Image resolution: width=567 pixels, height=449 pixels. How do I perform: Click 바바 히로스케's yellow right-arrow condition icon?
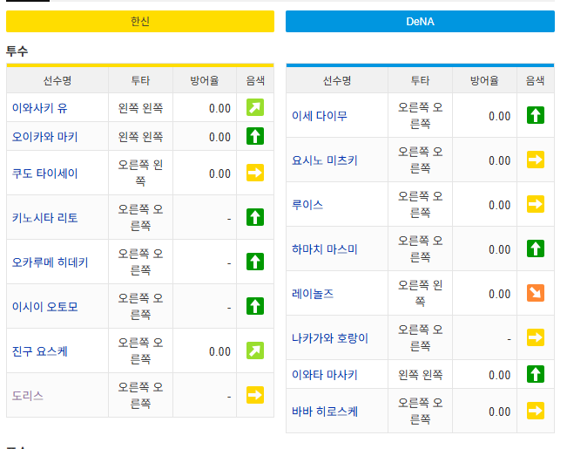(x=536, y=411)
